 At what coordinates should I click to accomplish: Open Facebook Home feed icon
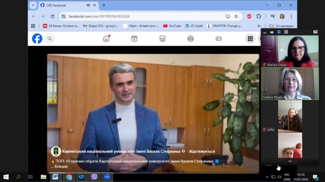(106, 39)
